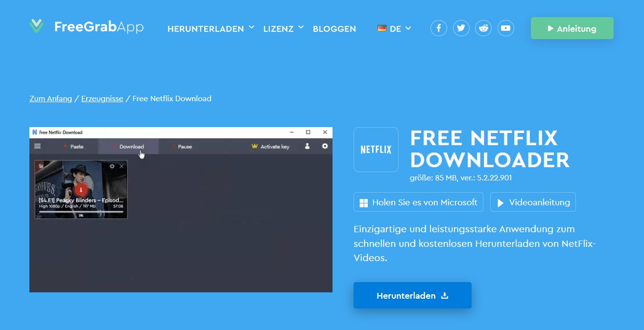Image resolution: width=644 pixels, height=330 pixels.
Task: Open the app settings gear icon
Action: tap(325, 146)
